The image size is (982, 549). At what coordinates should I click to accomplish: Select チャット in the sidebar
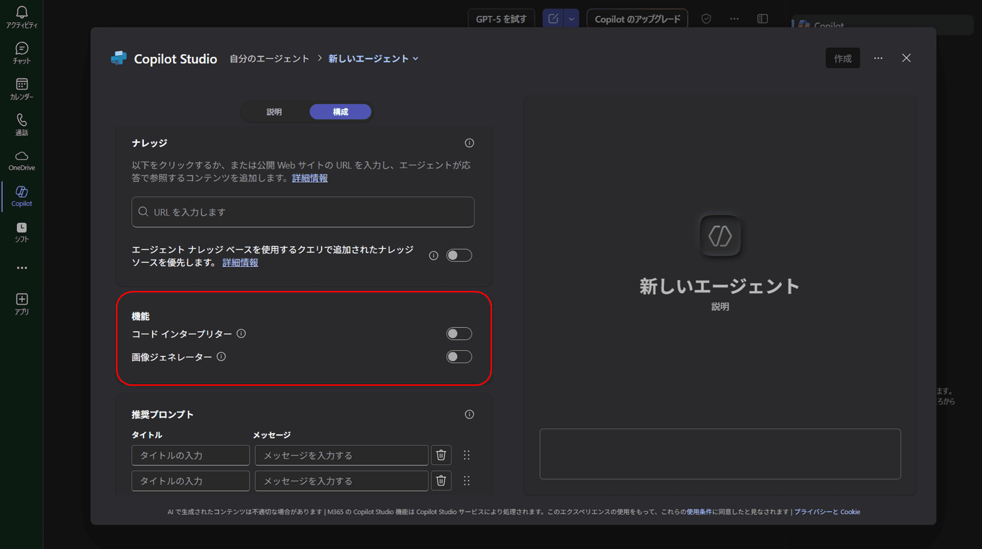coord(21,53)
